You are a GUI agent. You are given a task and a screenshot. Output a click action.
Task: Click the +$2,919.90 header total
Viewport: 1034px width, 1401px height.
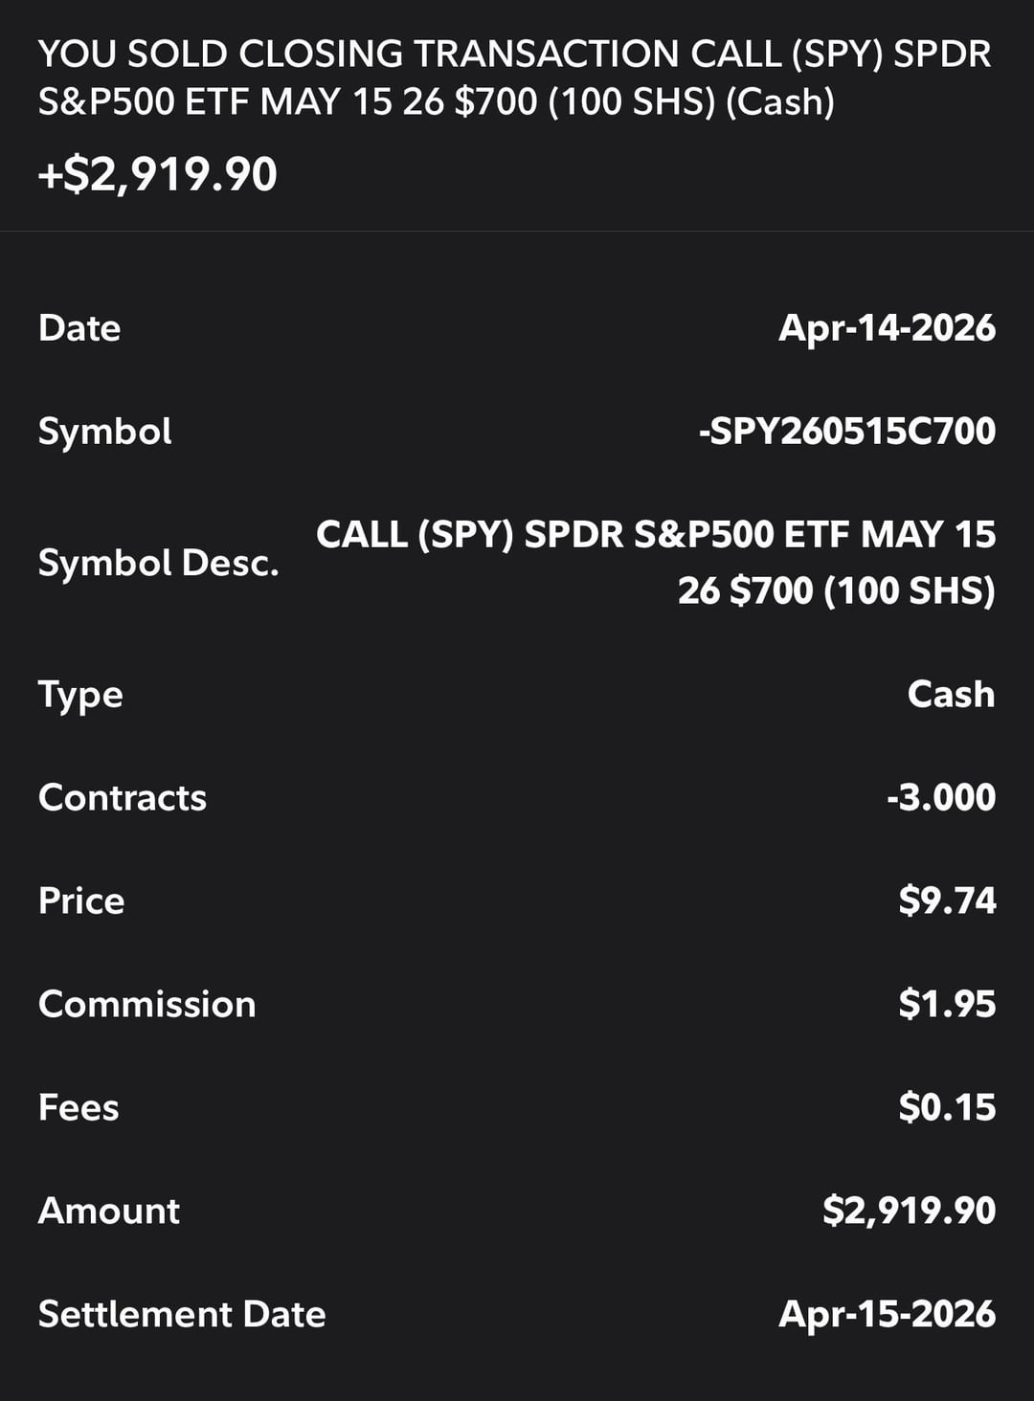point(158,174)
